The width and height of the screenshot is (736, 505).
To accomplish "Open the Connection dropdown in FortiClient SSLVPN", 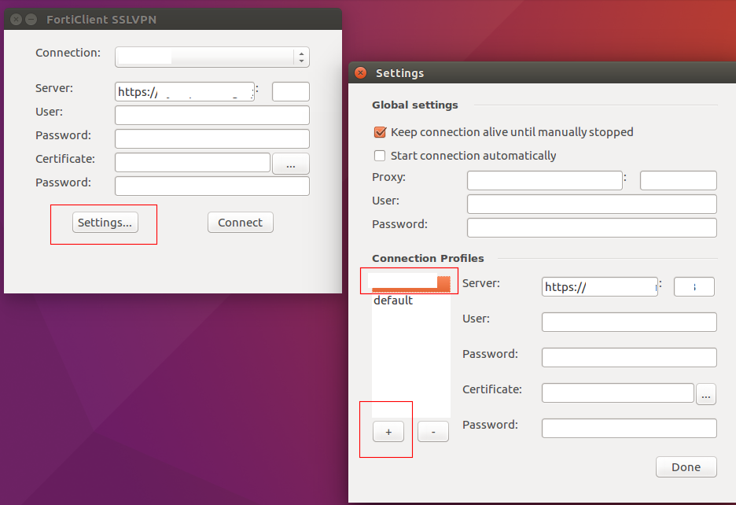I will click(212, 57).
